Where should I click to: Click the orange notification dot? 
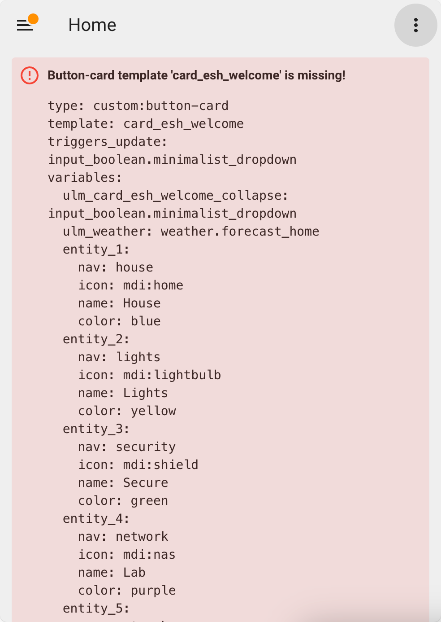[33, 19]
